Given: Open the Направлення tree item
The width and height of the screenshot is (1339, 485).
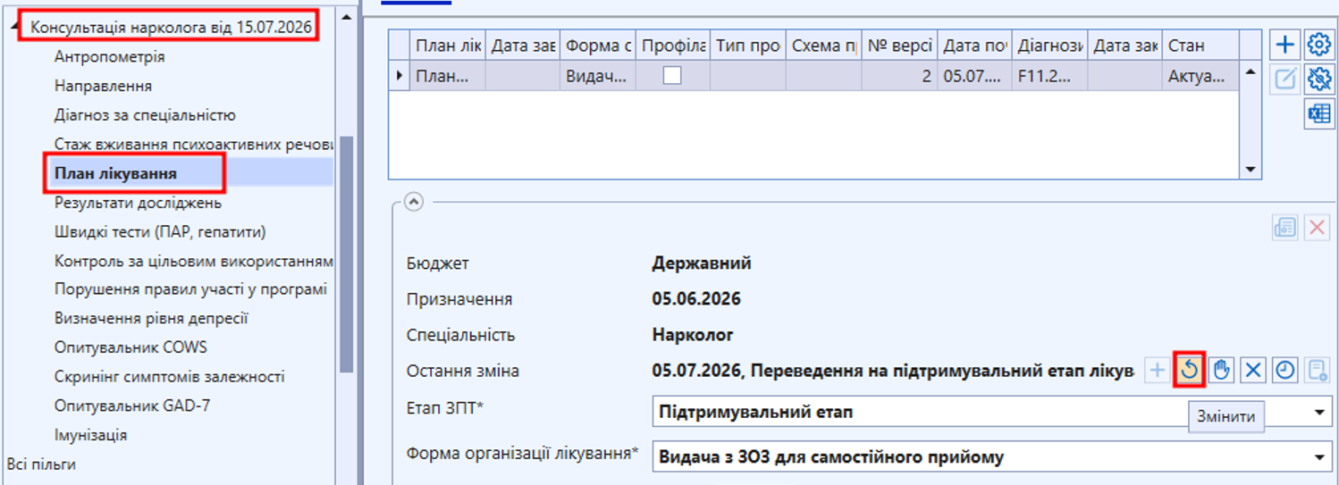Looking at the screenshot, I should [x=103, y=86].
